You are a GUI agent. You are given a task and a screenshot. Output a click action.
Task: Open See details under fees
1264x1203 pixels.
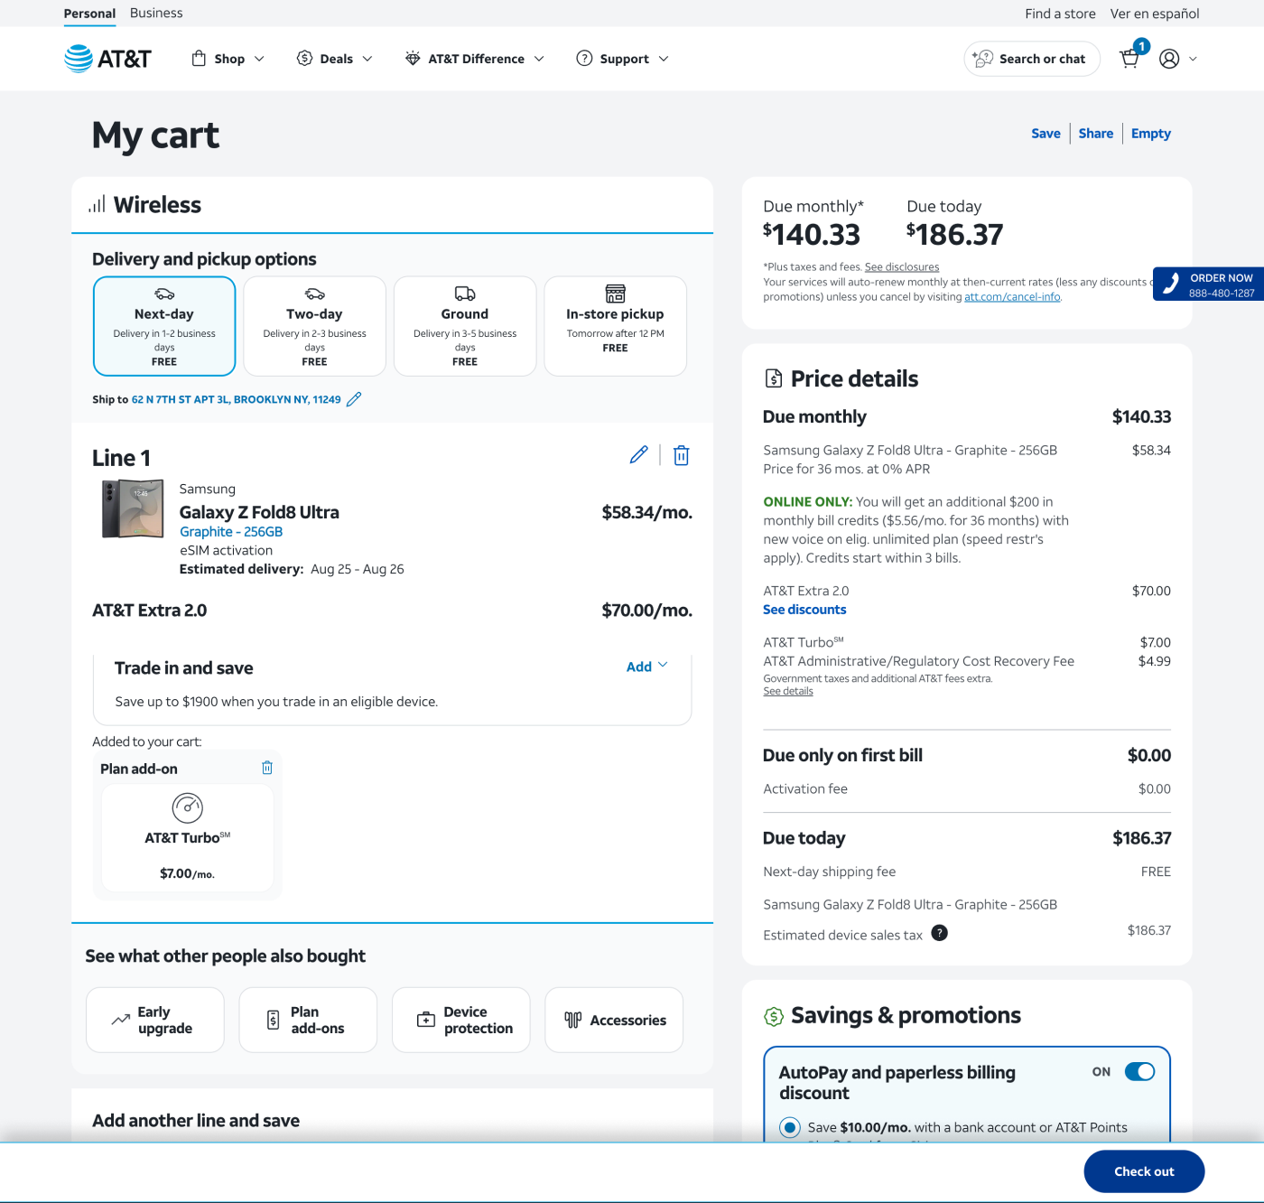[x=788, y=692]
